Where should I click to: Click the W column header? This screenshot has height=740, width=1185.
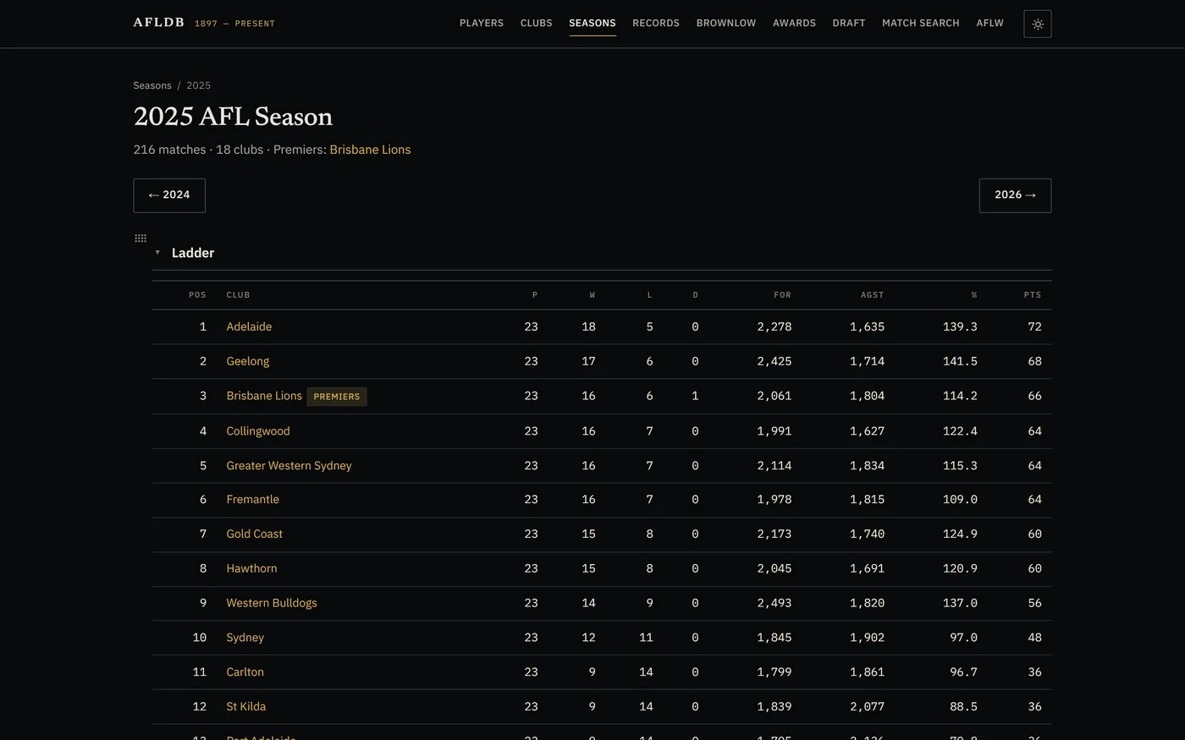pos(592,295)
